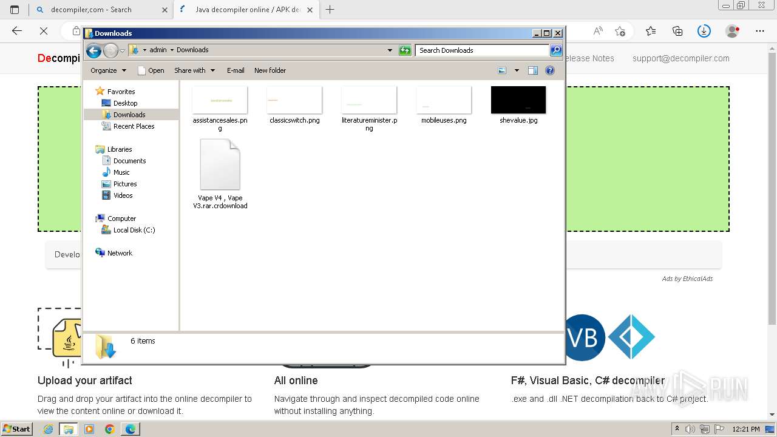This screenshot has width=777, height=437.
Task: Open the Share with menu
Action: pos(194,70)
